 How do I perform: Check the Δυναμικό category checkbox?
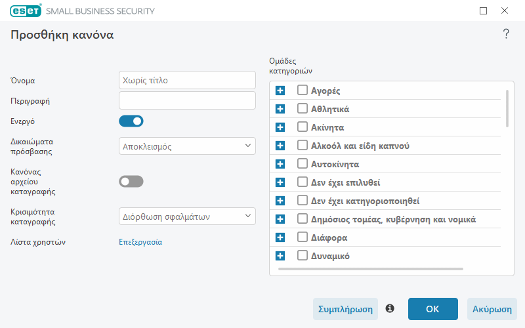click(303, 255)
